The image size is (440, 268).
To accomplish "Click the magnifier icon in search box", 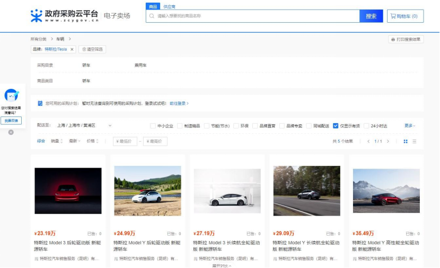I will pyautogui.click(x=152, y=16).
